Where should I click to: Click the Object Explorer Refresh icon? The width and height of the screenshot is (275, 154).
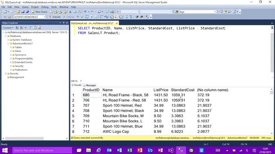tap(34, 28)
